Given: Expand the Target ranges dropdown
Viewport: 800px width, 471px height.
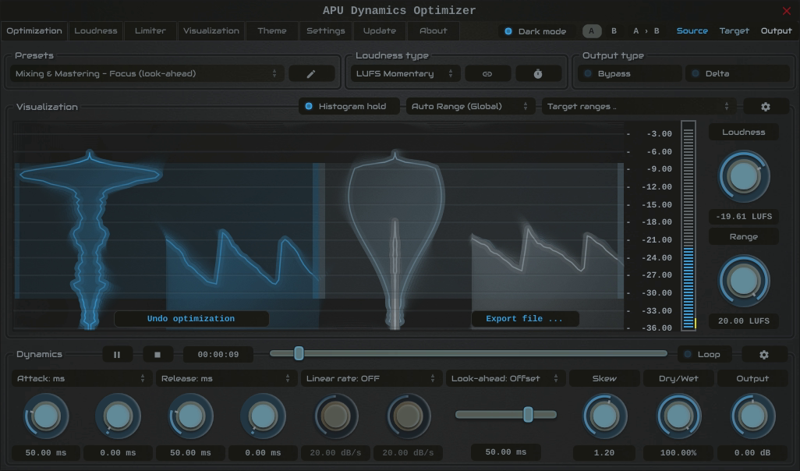Looking at the screenshot, I should coord(639,107).
